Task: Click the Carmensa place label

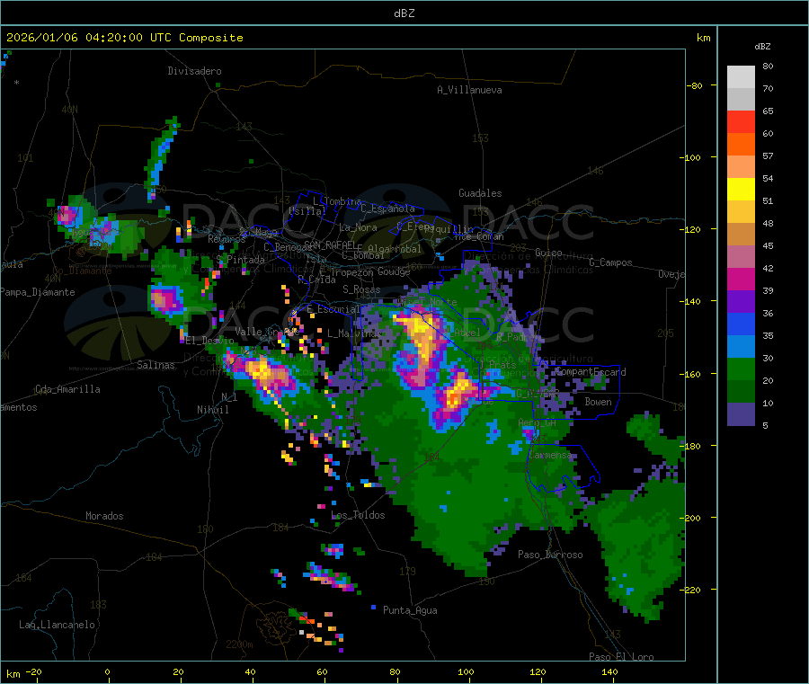Action: (550, 455)
